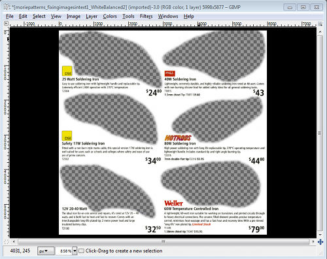Screen dimensions: 327x259
Task: Open the Layer menu
Action: (x=92, y=16)
